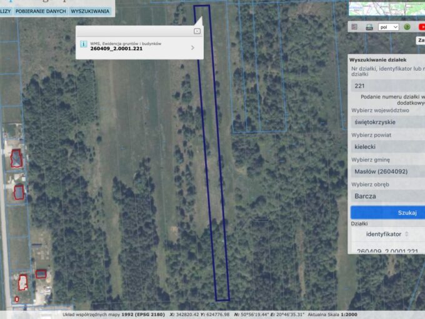Open województwo dropdown showing świętokrzyskie
Screen dimensions: 425x319
pos(388,122)
